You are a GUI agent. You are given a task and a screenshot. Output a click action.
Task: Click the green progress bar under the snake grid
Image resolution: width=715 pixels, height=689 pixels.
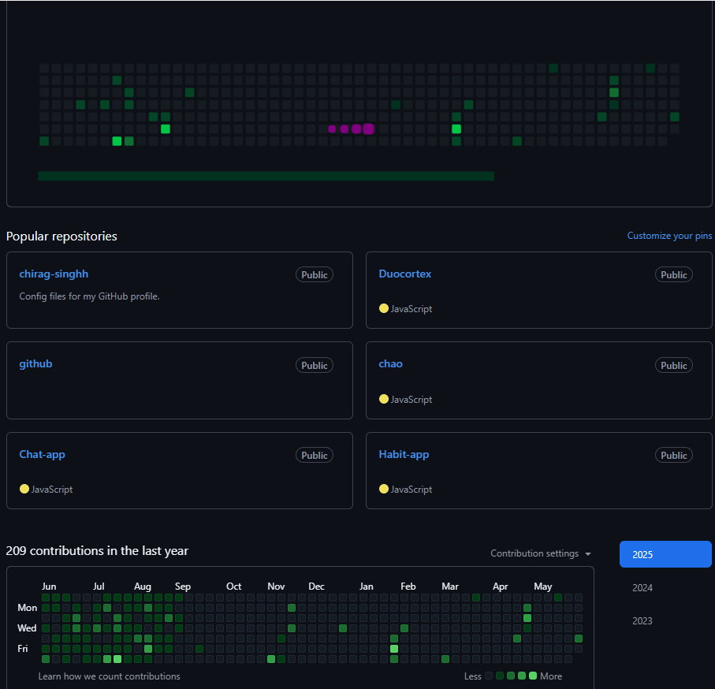(x=266, y=176)
